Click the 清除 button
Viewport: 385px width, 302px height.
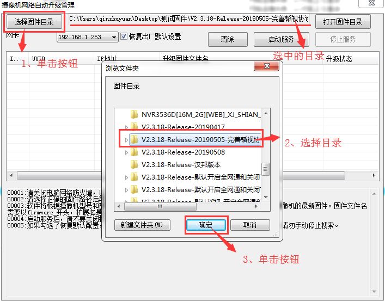228,39
